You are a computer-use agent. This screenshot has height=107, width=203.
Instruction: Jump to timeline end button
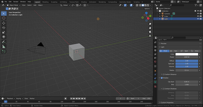point(85,98)
